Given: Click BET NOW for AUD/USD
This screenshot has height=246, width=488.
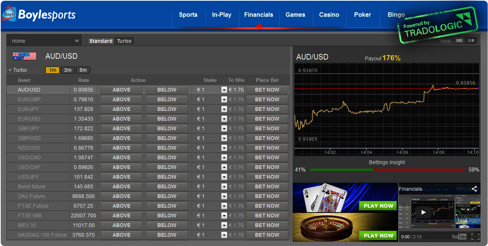Looking at the screenshot, I should (267, 90).
